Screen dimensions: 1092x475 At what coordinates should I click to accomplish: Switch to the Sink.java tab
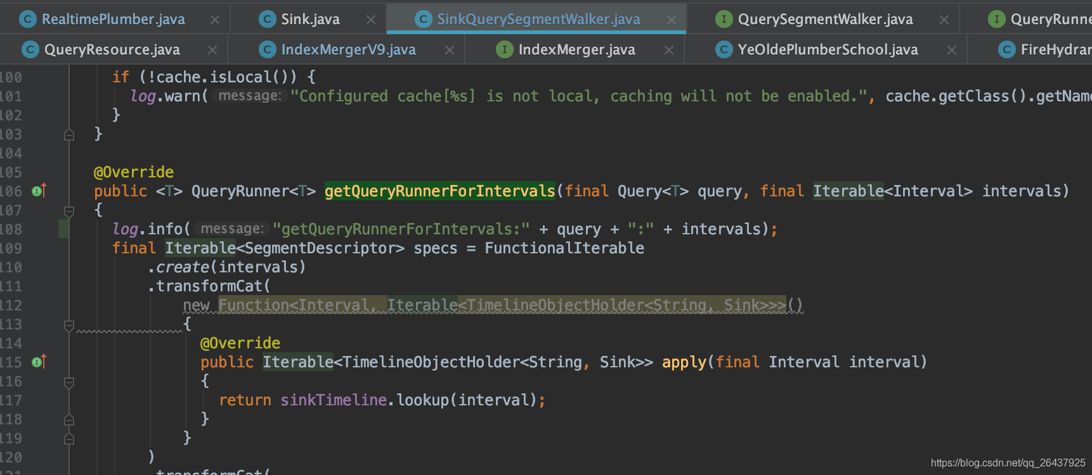tap(310, 19)
